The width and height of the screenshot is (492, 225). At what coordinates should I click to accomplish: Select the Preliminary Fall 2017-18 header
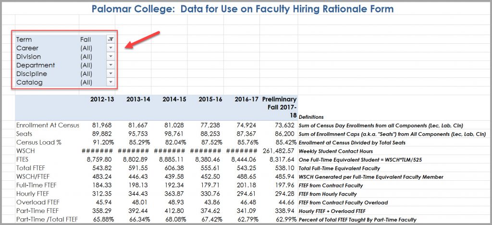(x=279, y=107)
